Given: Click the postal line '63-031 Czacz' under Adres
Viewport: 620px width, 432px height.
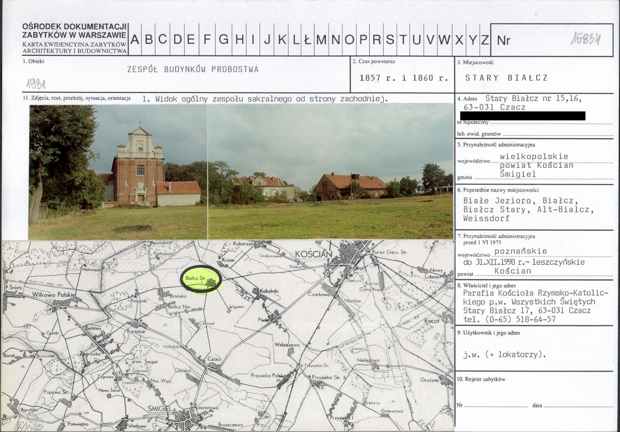Looking at the screenshot, I should 494,107.
